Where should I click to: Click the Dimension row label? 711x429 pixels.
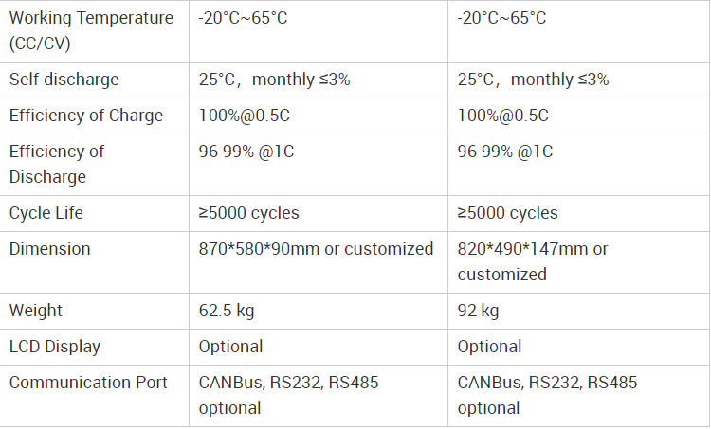coord(50,249)
